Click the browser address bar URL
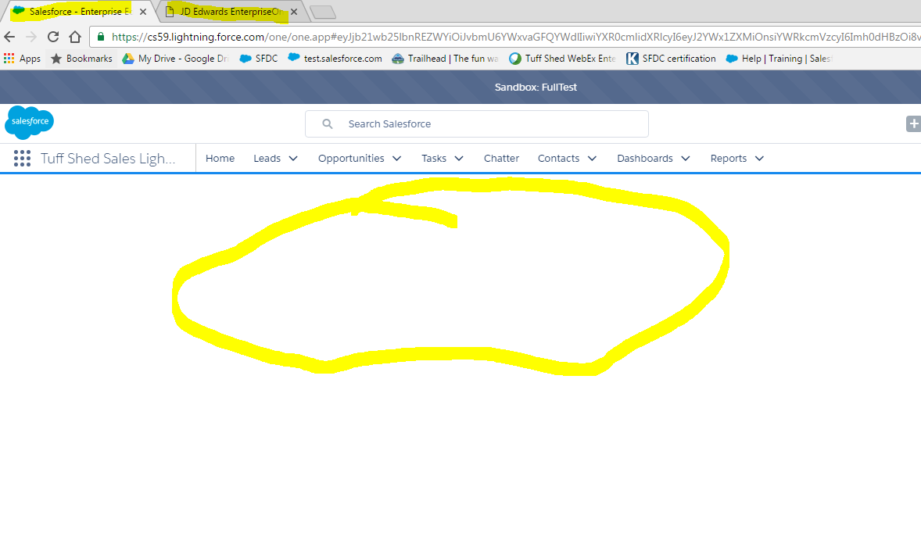The width and height of the screenshot is (921, 551). 516,37
